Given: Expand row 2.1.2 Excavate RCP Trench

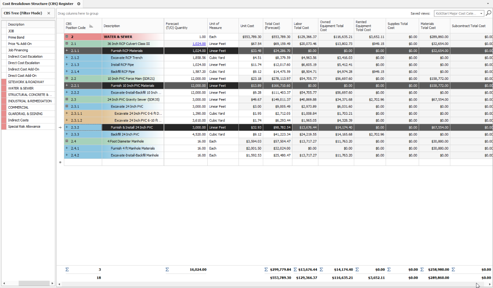Looking at the screenshot, I should [67, 58].
